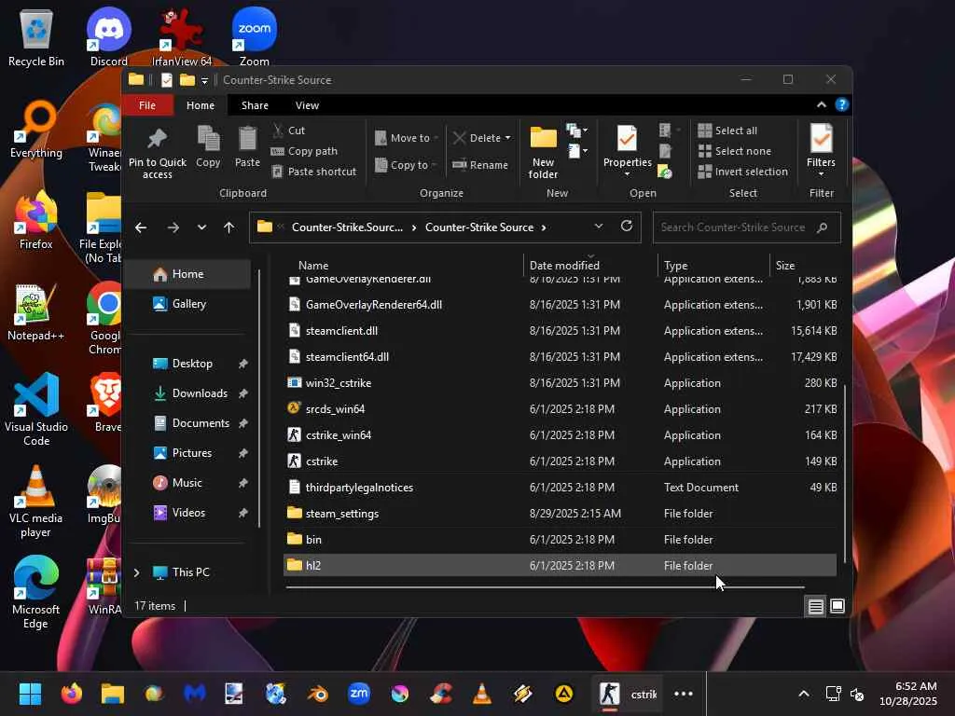Open Videos in quick access
This screenshot has height=716, width=955.
tap(188, 513)
